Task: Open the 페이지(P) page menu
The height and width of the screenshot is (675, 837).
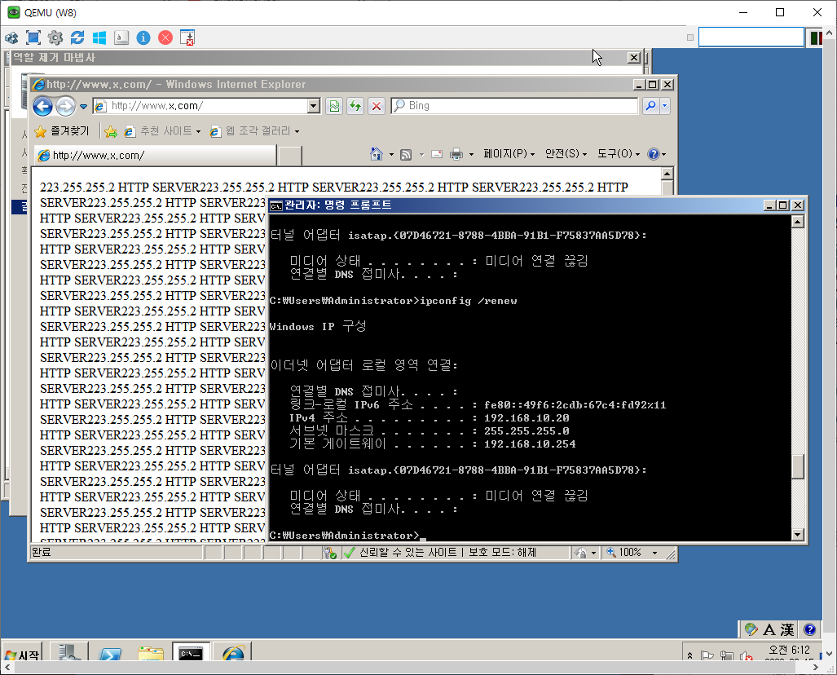Action: 509,154
